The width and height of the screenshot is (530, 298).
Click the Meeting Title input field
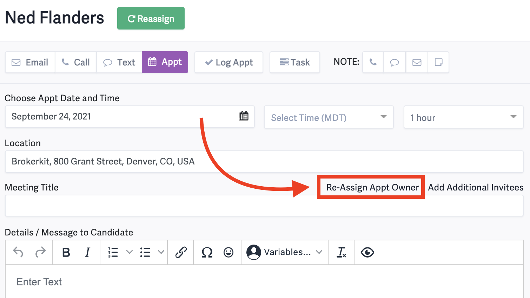point(264,206)
